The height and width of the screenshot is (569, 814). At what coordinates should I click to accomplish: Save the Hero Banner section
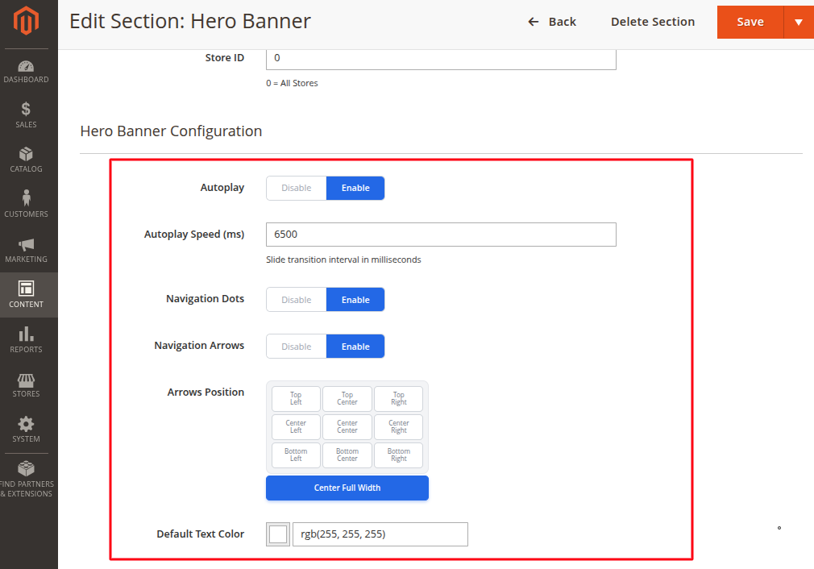click(x=750, y=22)
